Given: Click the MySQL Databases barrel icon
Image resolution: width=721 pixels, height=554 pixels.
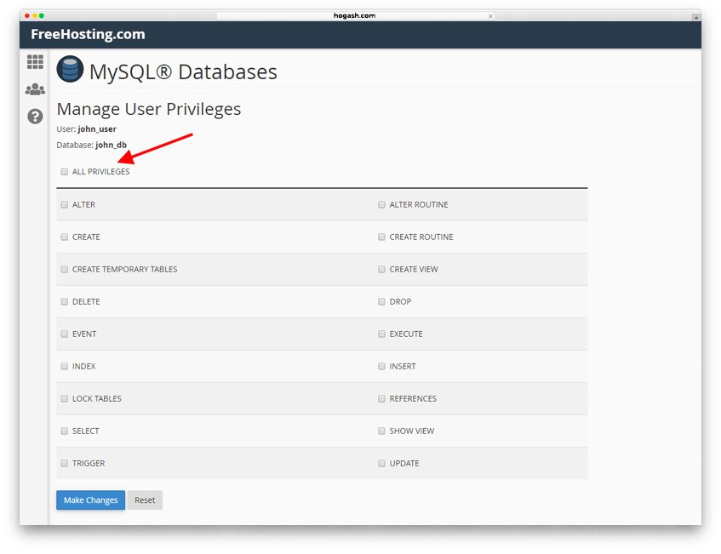Looking at the screenshot, I should click(x=70, y=69).
